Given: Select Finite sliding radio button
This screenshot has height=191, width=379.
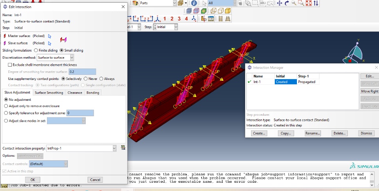Looking at the screenshot, I should [36, 50].
